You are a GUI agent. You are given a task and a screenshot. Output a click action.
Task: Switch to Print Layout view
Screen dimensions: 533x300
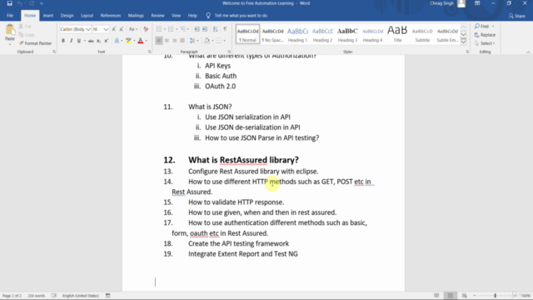(451, 296)
